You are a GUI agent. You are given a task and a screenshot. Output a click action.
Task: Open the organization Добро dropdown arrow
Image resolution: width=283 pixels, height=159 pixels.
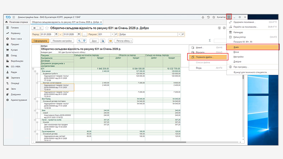pos(179,34)
